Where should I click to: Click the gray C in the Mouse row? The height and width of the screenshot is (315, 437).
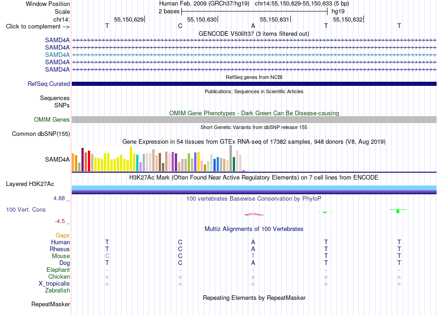pyautogui.click(x=107, y=256)
